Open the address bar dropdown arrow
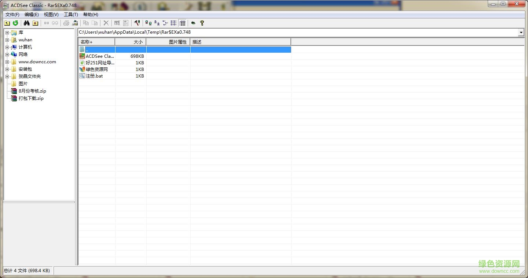Image resolution: width=528 pixels, height=278 pixels. coord(521,32)
